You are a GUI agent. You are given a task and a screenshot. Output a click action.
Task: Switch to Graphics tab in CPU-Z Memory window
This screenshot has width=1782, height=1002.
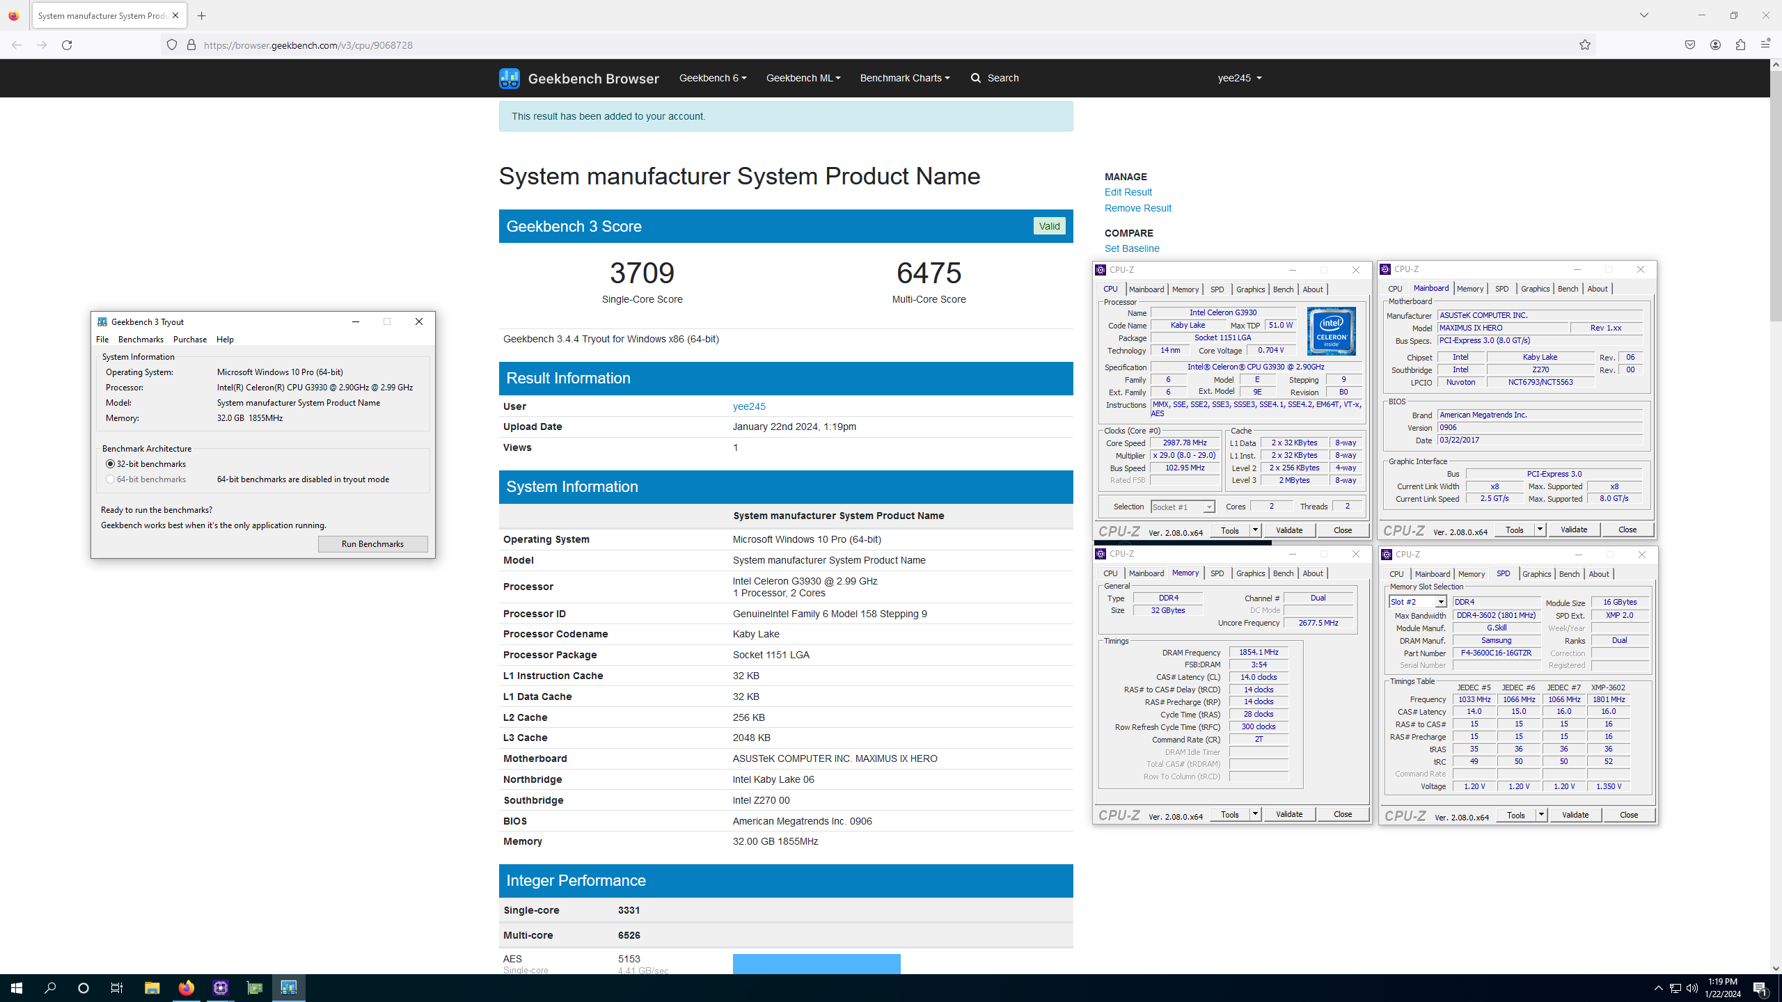(1250, 573)
